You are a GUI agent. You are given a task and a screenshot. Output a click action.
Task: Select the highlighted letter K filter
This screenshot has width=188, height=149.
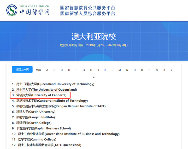[105, 70]
